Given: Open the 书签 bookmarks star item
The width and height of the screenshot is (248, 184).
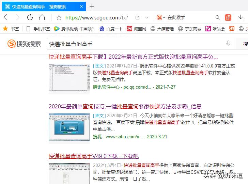Looking at the screenshot, I should click(11, 29).
